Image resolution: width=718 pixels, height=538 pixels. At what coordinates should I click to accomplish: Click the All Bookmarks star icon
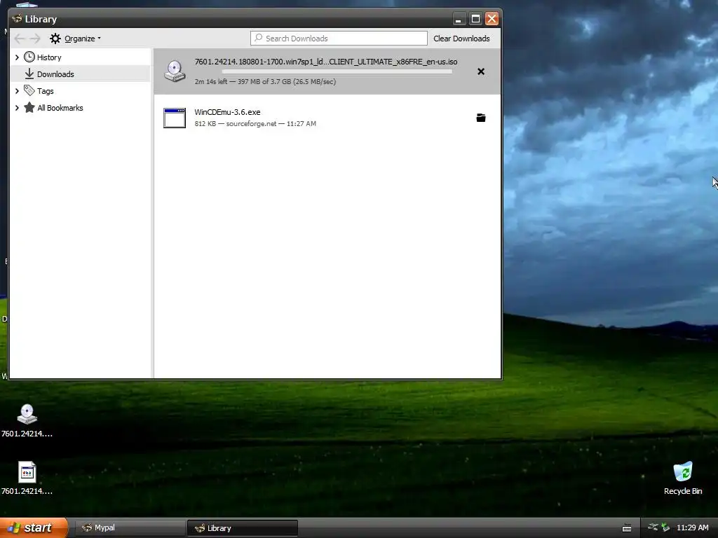pos(29,107)
